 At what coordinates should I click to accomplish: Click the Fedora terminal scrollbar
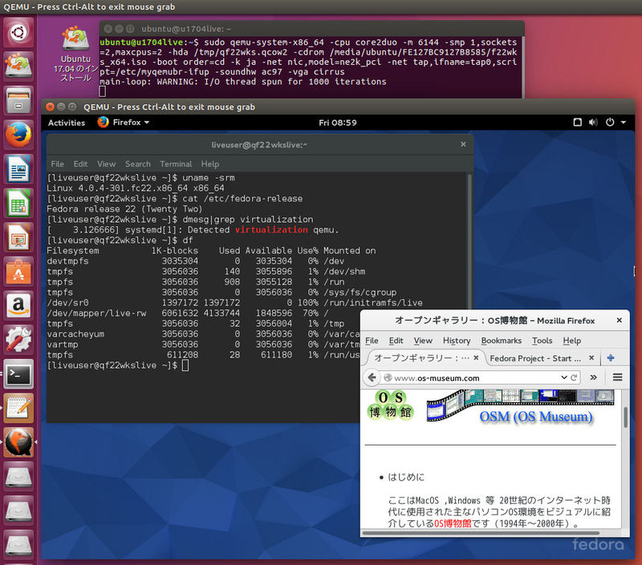(x=469, y=241)
